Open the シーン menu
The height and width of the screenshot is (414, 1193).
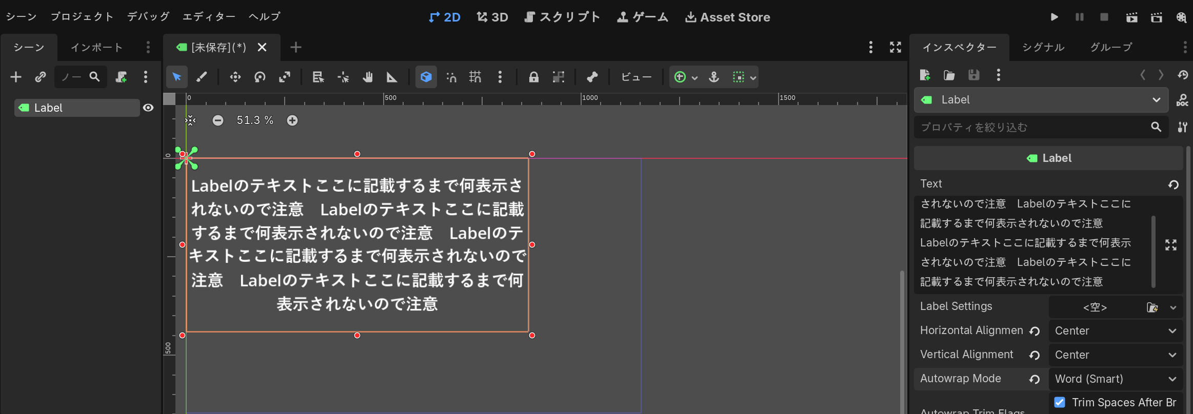tap(21, 16)
